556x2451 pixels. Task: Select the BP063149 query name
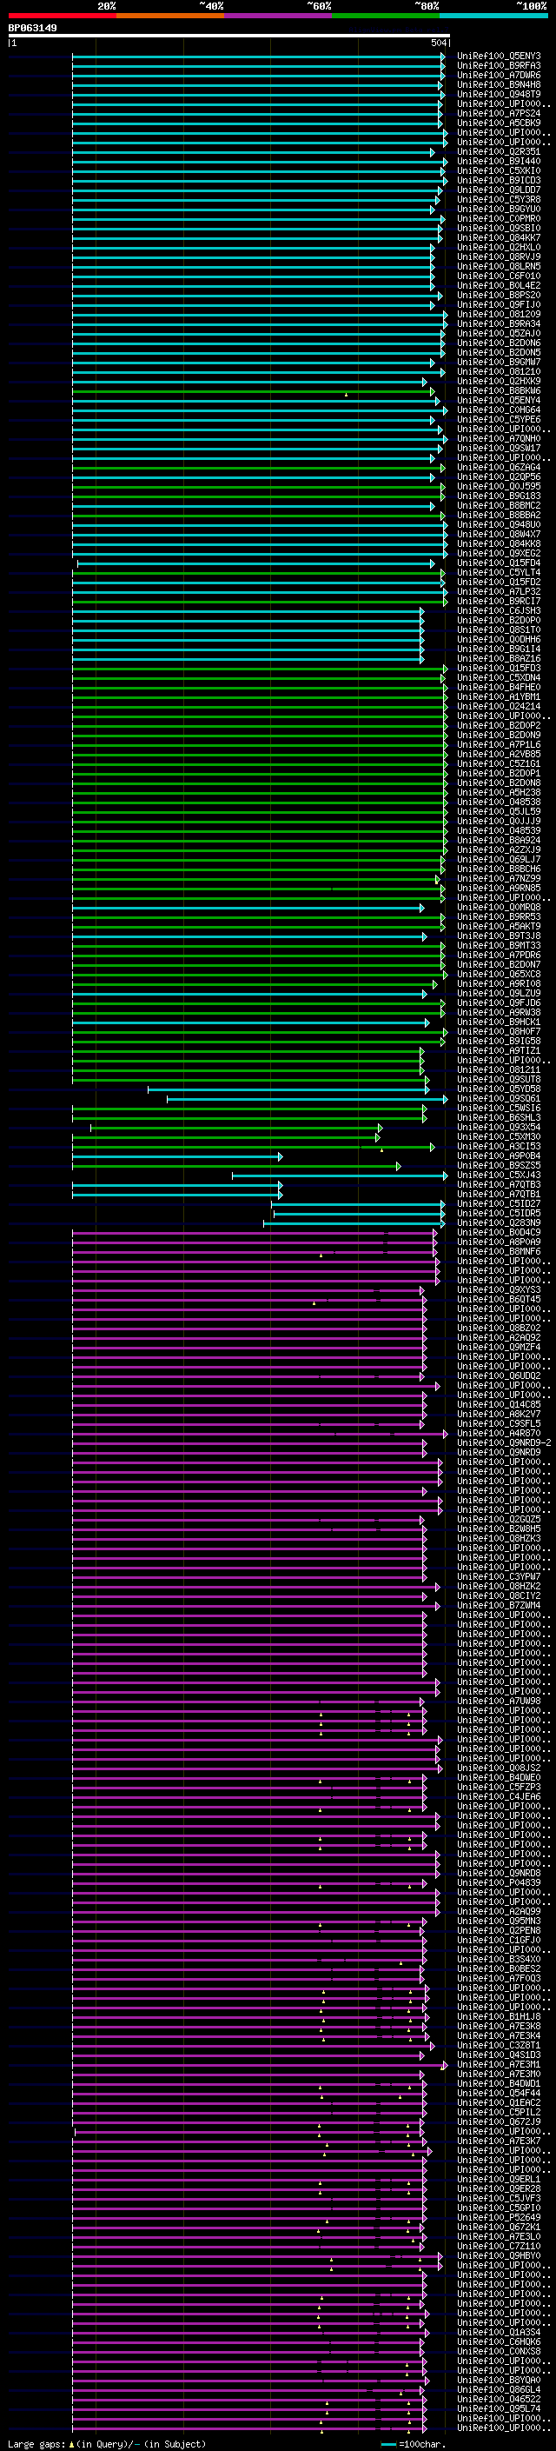pyautogui.click(x=32, y=29)
